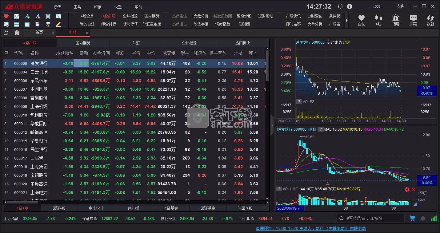This screenshot has height=233, width=440.
Task: Open the 直播预告 live broadcast link
Action: [311, 229]
